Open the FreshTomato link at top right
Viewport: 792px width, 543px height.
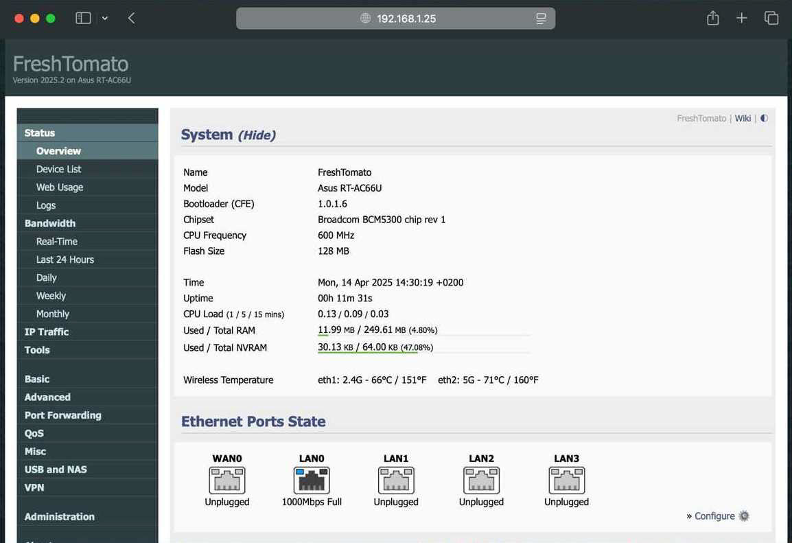click(x=701, y=118)
